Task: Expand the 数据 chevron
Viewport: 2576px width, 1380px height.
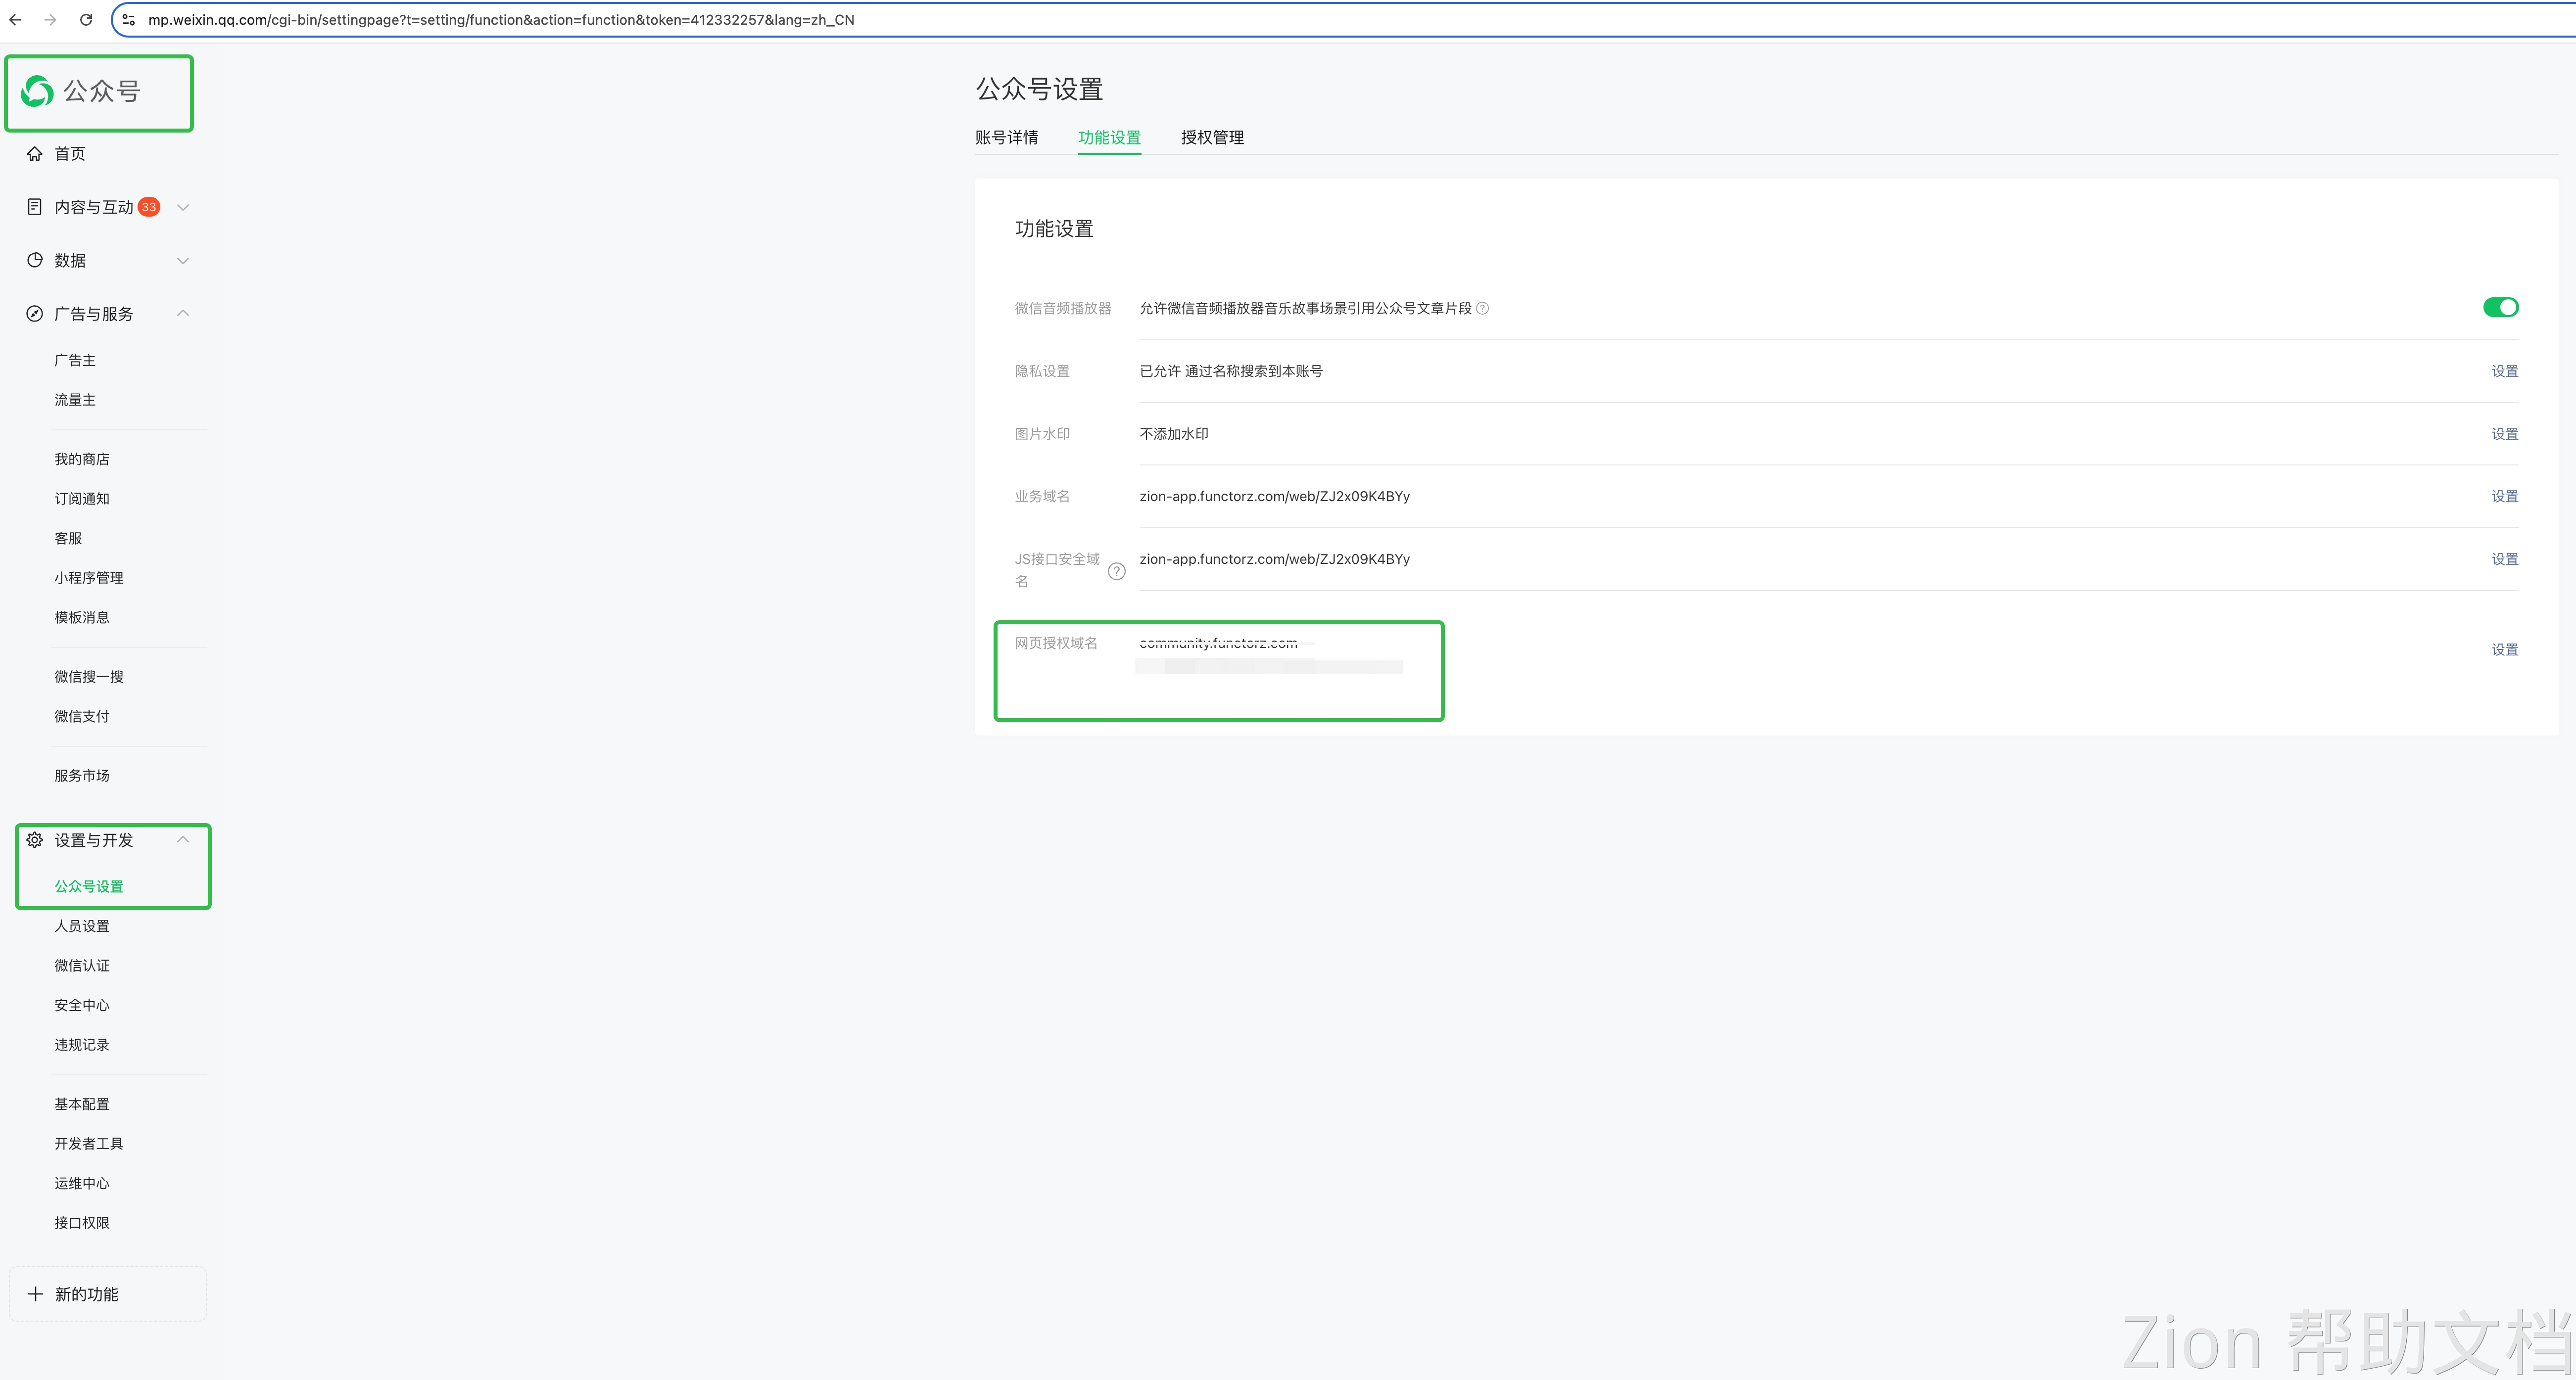Action: (x=183, y=261)
